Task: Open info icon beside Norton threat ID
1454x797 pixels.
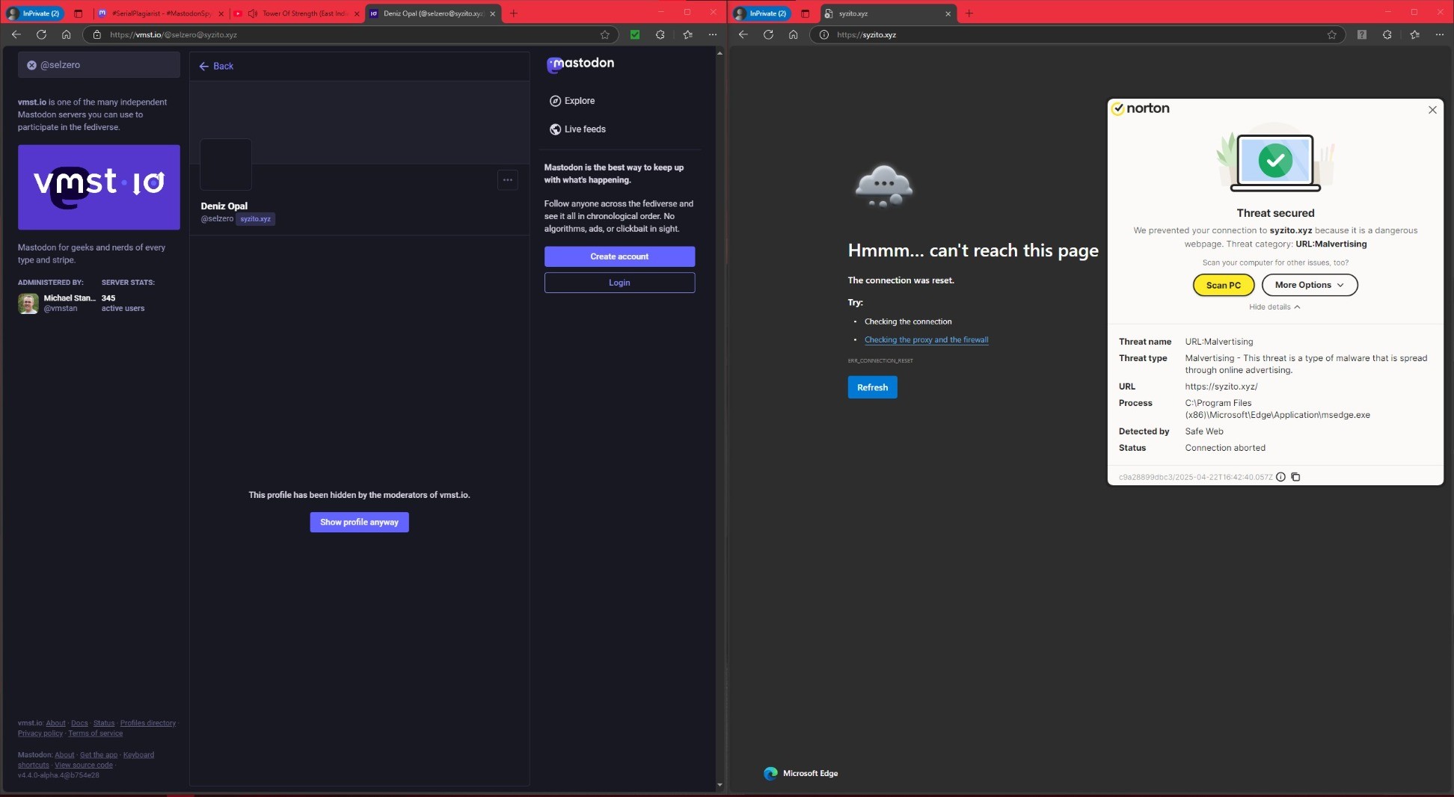Action: tap(1280, 477)
